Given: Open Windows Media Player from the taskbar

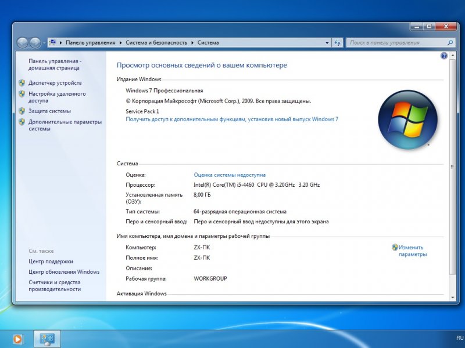Looking at the screenshot, I should tap(17, 339).
